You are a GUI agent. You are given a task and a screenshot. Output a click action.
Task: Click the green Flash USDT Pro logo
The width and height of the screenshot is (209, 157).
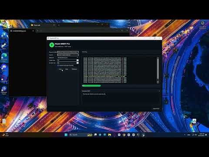click(52, 45)
